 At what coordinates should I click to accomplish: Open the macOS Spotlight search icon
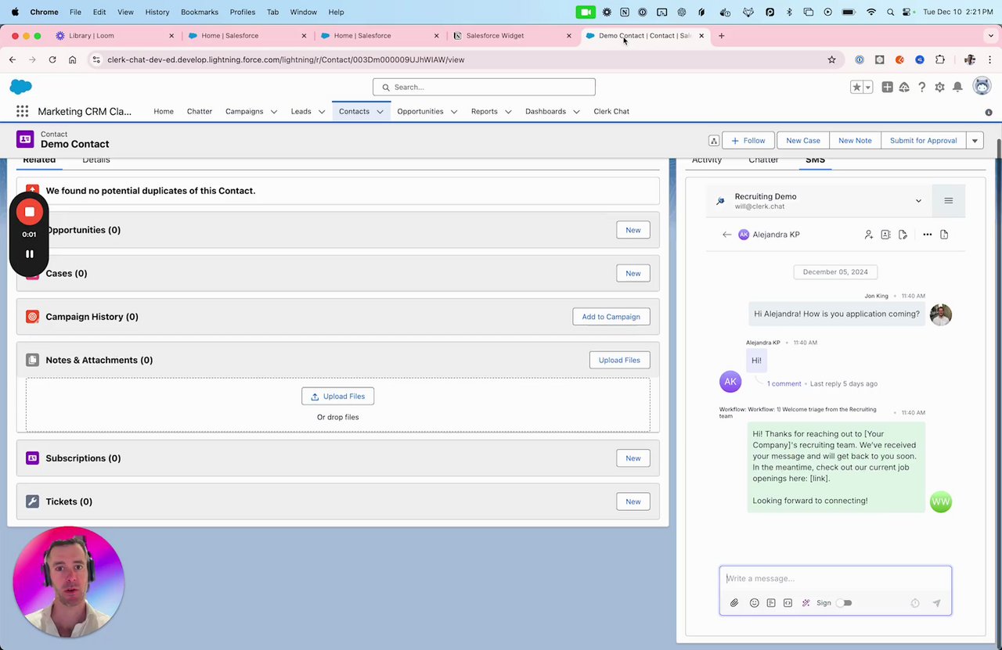point(891,12)
